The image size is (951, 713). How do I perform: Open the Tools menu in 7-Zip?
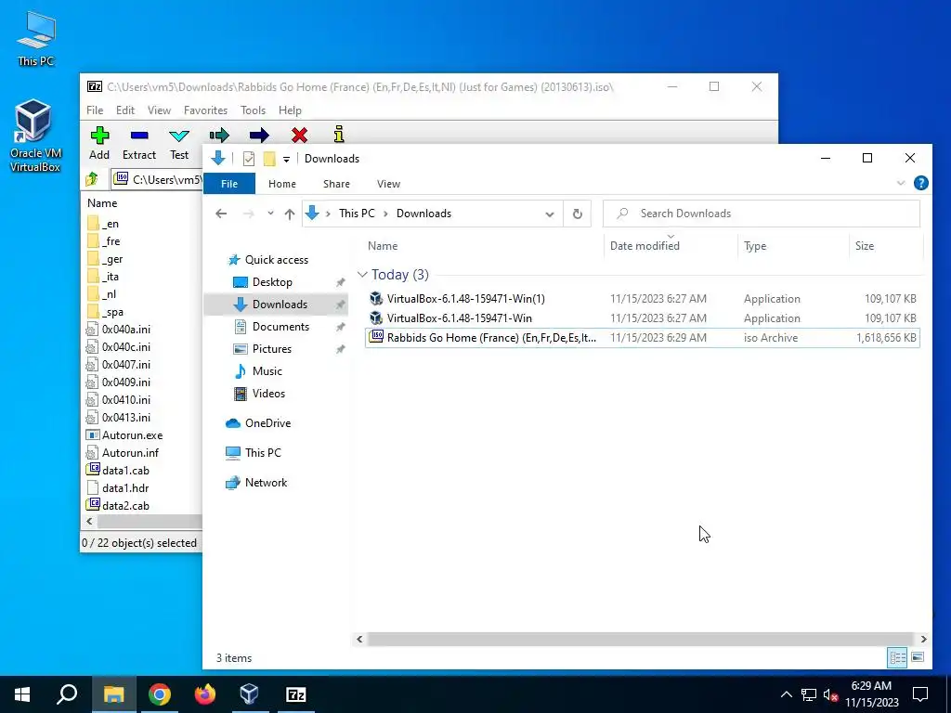coord(253,110)
